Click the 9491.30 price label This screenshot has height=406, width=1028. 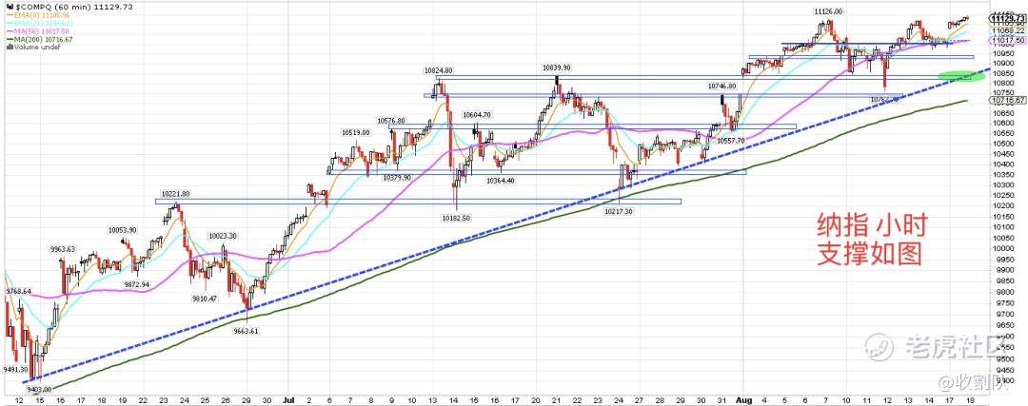(x=15, y=369)
